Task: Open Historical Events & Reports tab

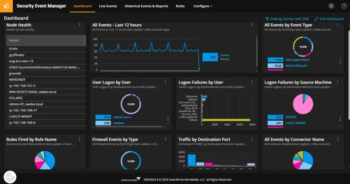Action: click(146, 6)
